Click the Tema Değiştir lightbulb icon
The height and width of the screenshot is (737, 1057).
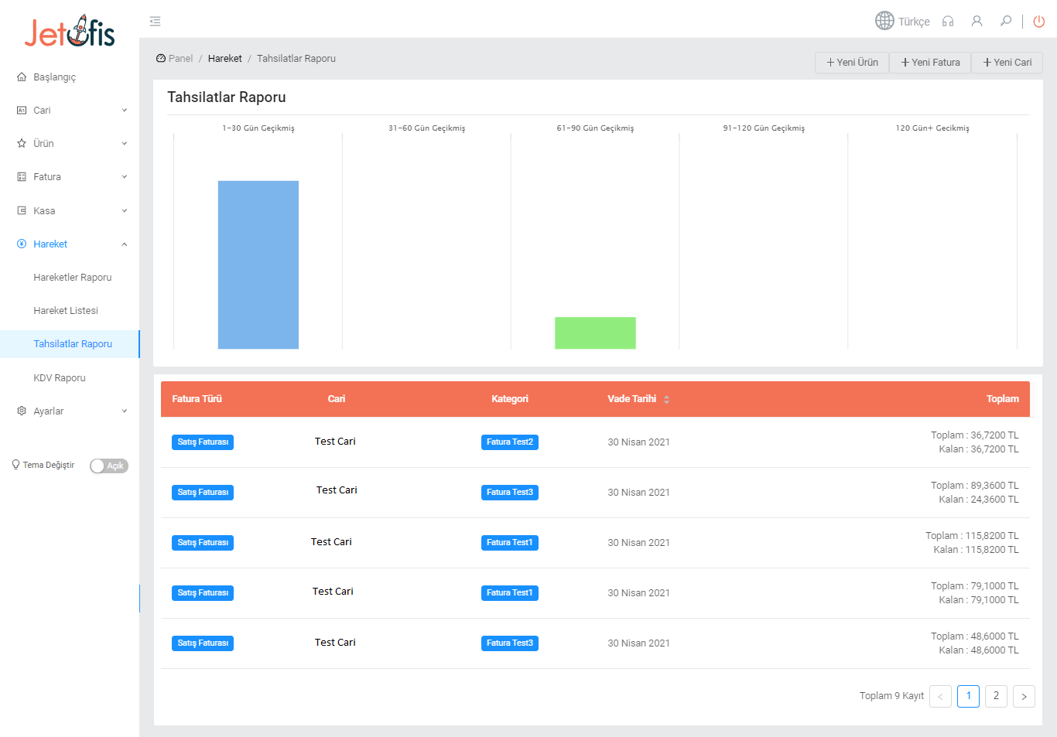(x=15, y=465)
